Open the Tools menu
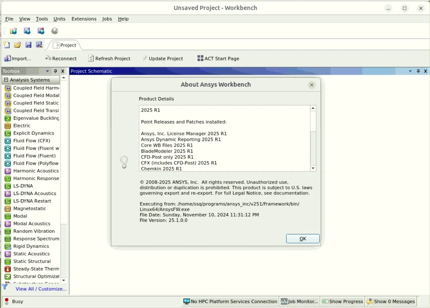 (42, 19)
